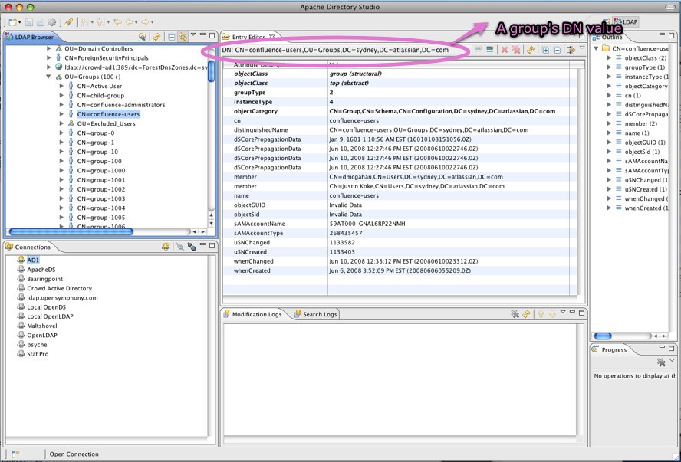
Task: Collapse the OU=Groups tree node
Action: tap(49, 77)
